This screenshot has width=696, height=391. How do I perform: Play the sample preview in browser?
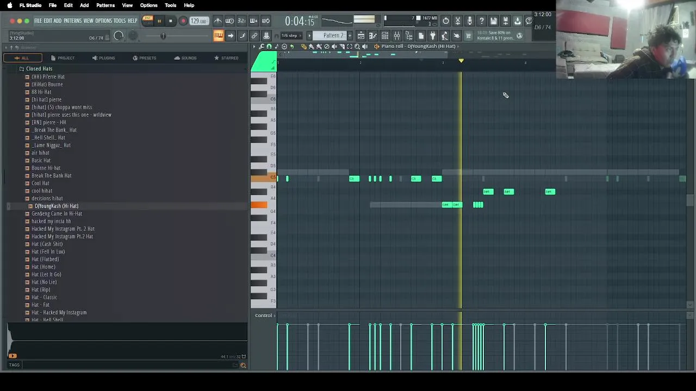coord(13,356)
